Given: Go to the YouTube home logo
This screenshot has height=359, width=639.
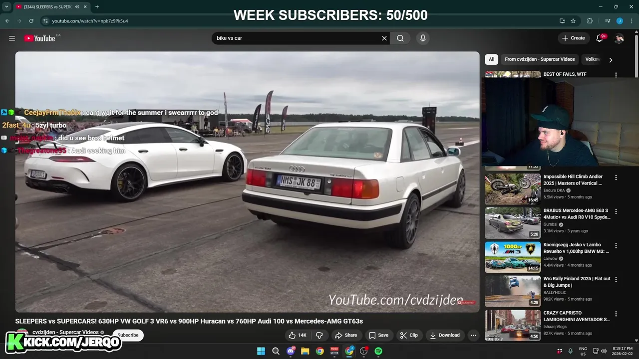Looking at the screenshot, I should (x=39, y=38).
